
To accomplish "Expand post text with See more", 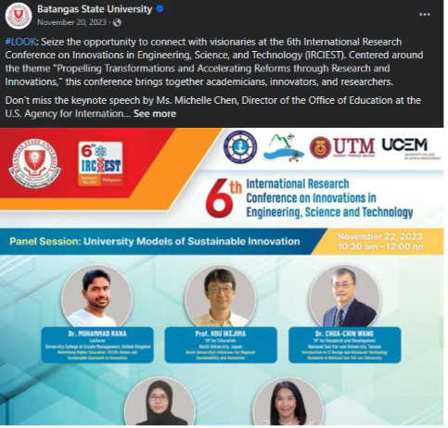I will pyautogui.click(x=155, y=114).
